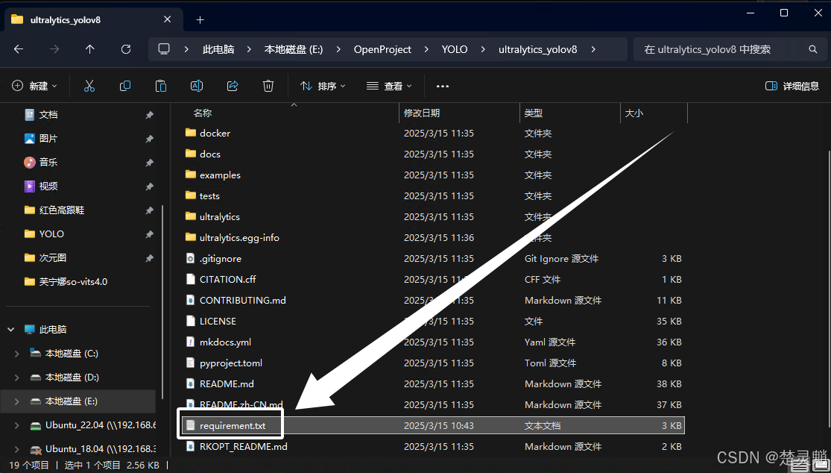Click the docker folder icon
This screenshot has height=473, width=831.
[x=191, y=133]
